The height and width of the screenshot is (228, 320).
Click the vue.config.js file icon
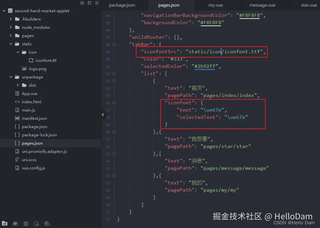click(17, 168)
